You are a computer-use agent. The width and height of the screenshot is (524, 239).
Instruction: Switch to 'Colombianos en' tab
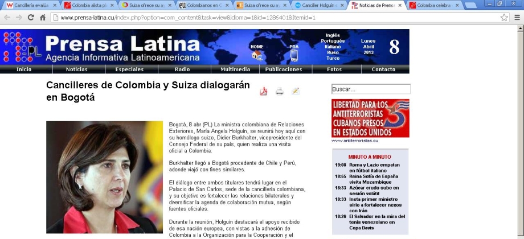203,5
